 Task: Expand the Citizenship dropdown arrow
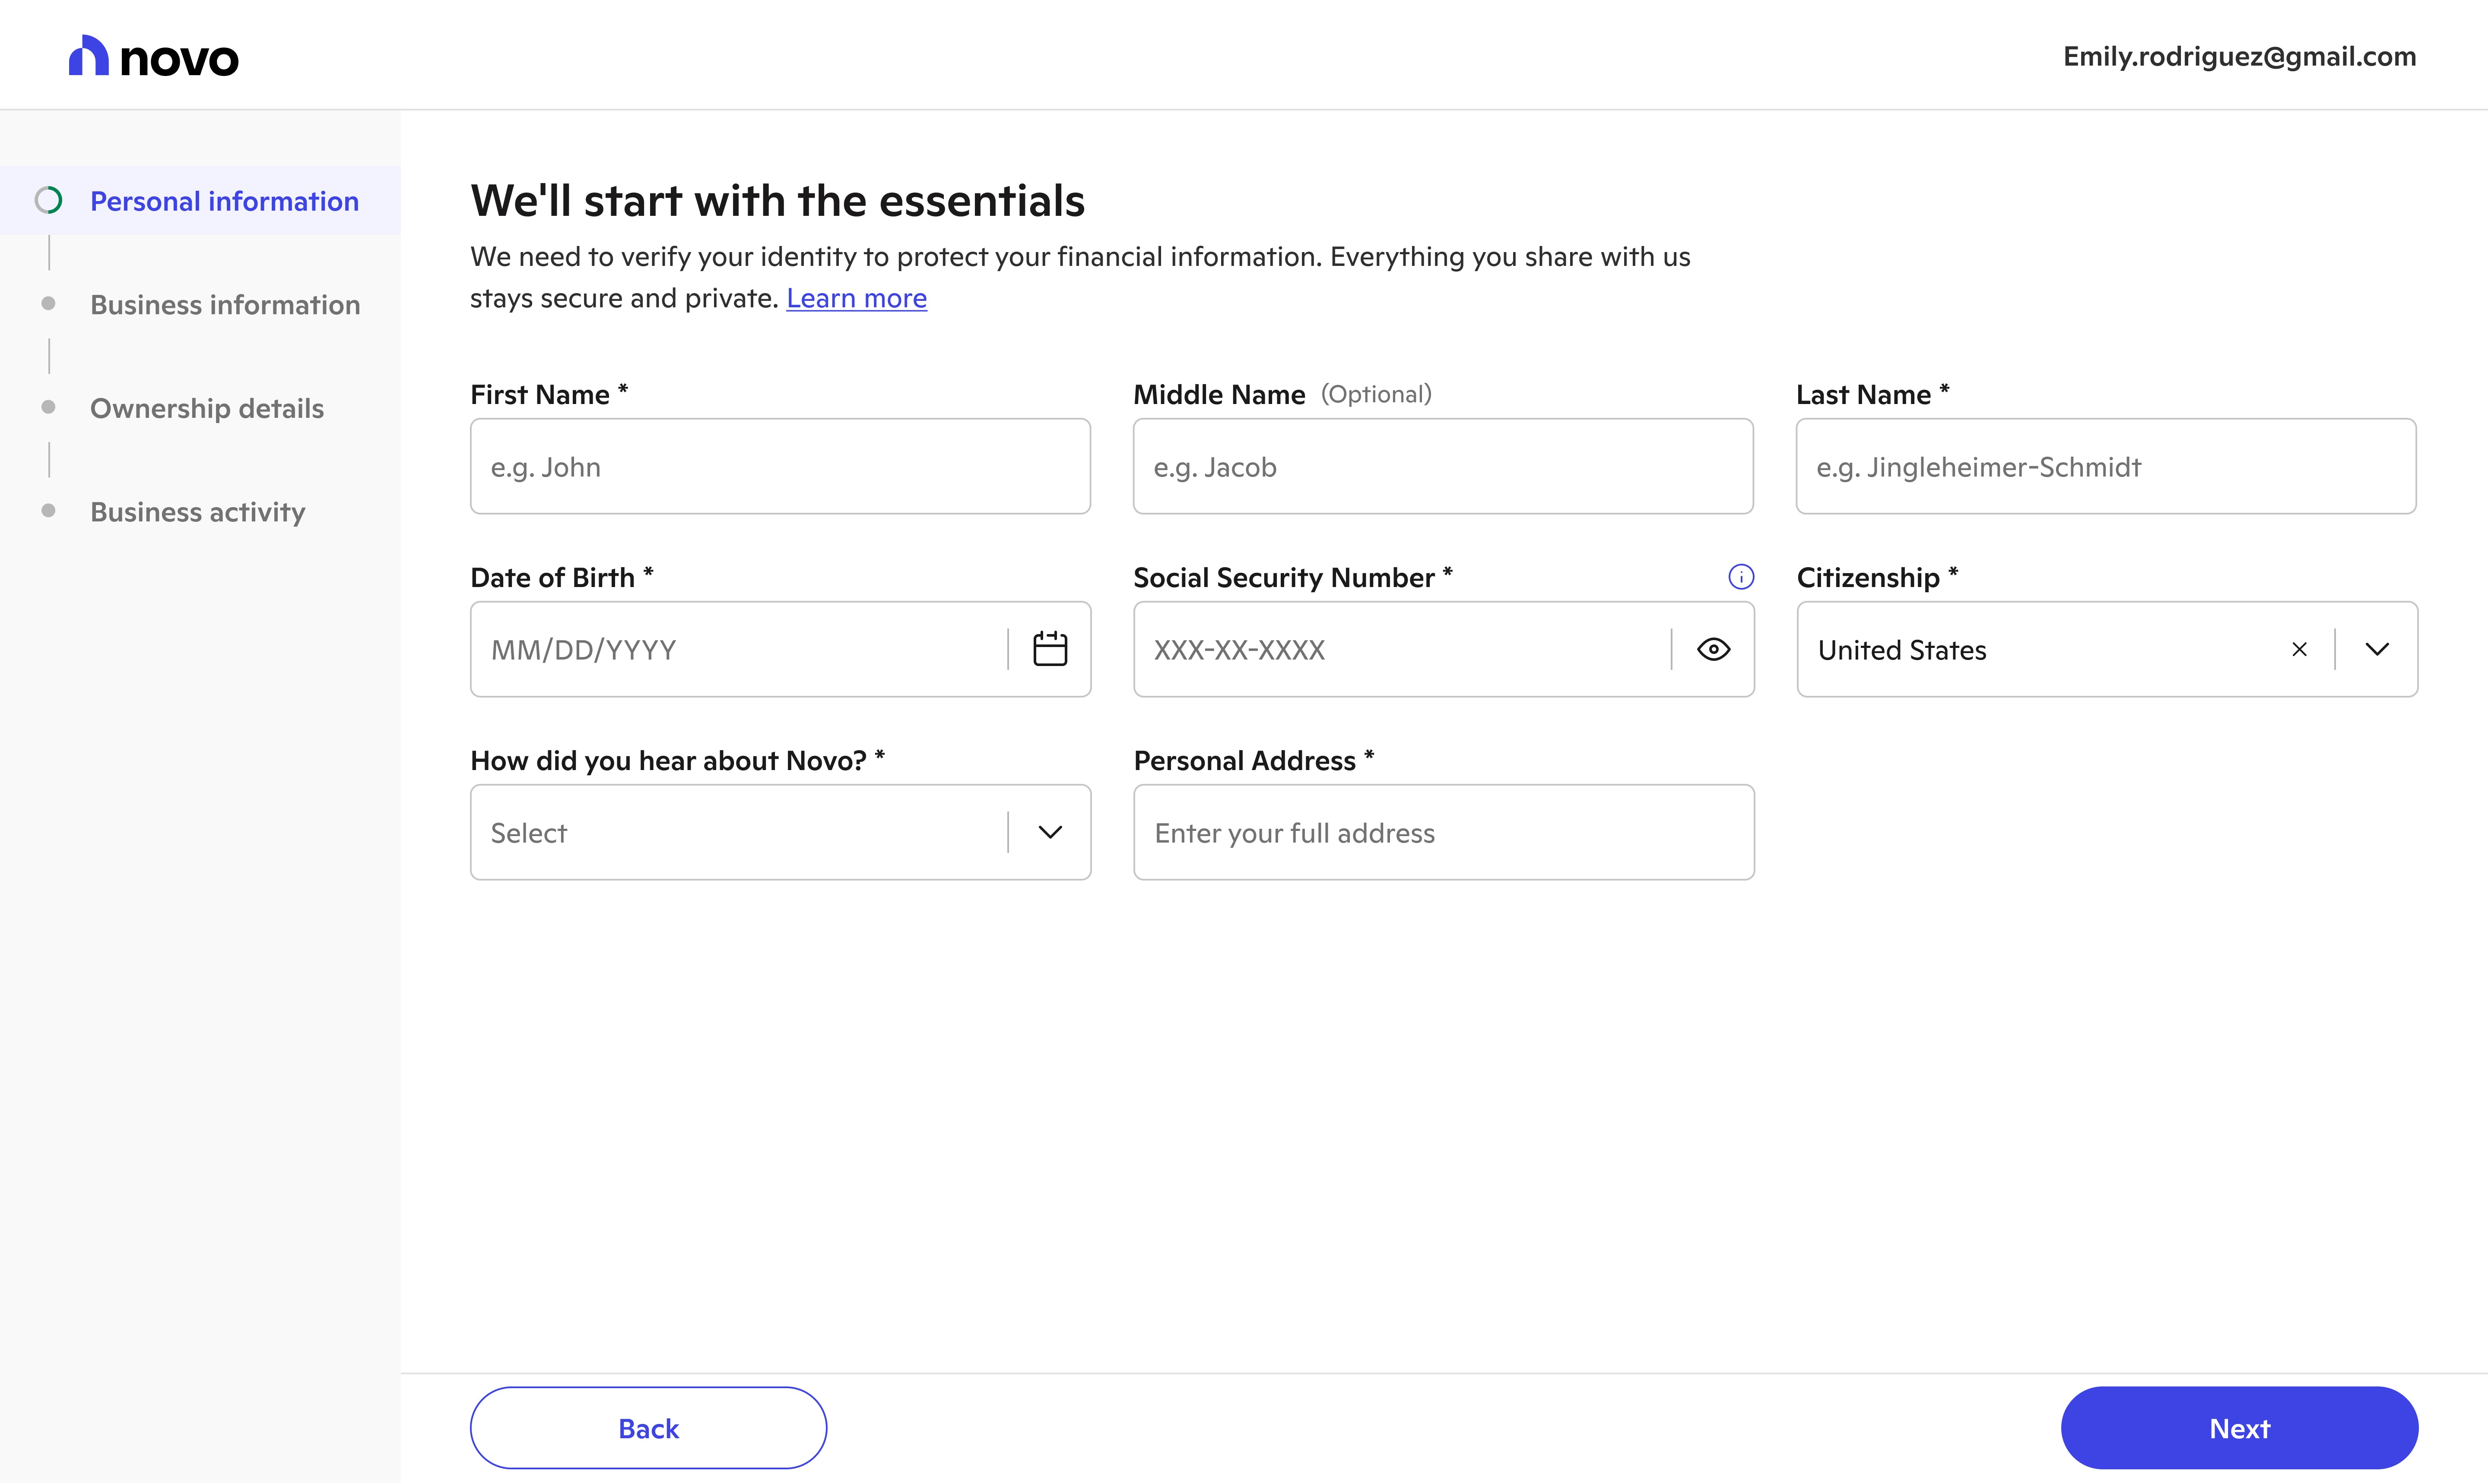[2377, 649]
